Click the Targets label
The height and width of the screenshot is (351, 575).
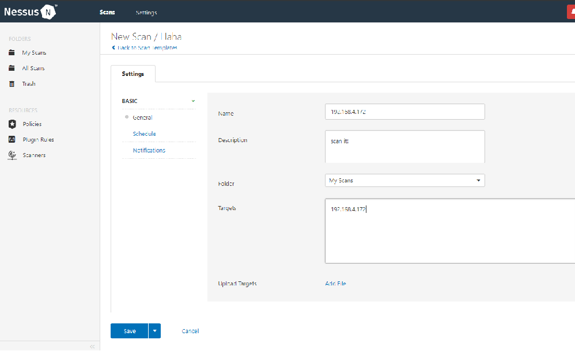tap(227, 208)
